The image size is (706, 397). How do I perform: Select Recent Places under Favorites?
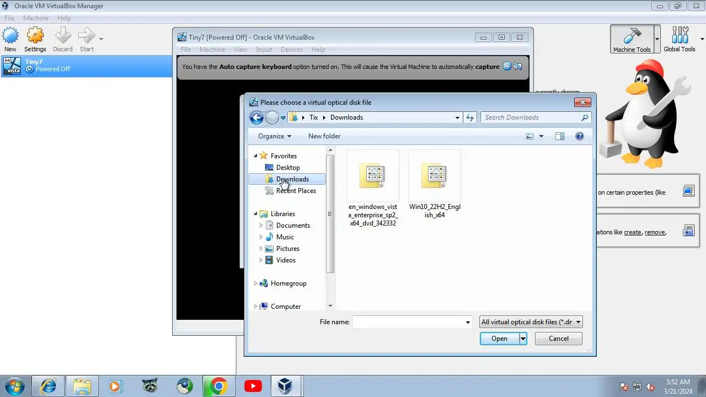click(296, 191)
